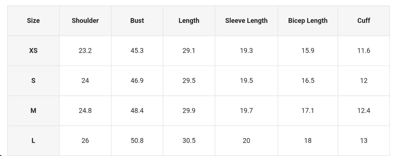Click the M length value 29.9
395x156 pixels.
point(189,111)
